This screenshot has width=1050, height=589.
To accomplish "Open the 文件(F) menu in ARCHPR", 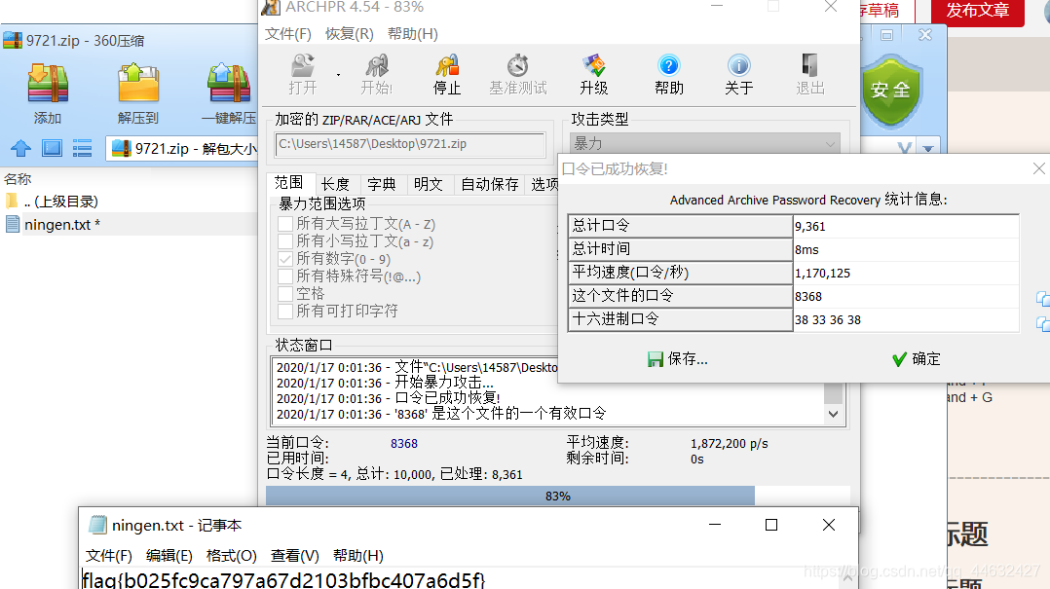I will tap(288, 33).
